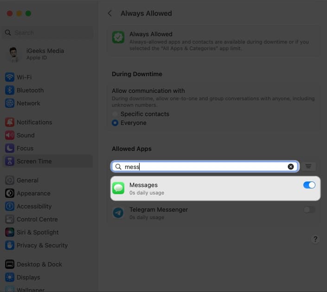Click the Allowed Apps heading
The height and width of the screenshot is (292, 327).
[x=132, y=149]
